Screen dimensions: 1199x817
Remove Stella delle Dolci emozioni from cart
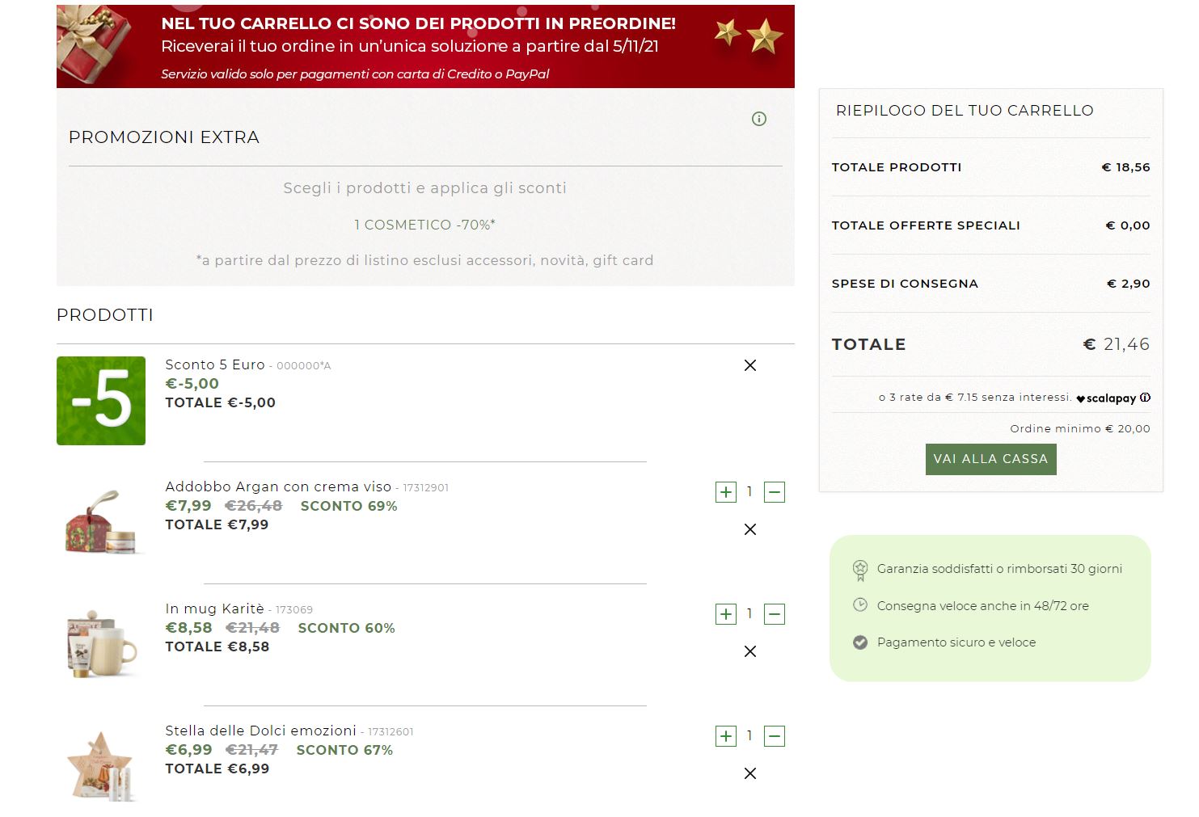750,773
